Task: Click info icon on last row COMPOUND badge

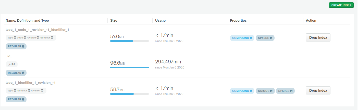Action: pyautogui.click(x=251, y=91)
